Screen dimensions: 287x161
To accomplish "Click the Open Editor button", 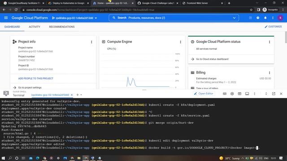I will [x=204, y=93].
